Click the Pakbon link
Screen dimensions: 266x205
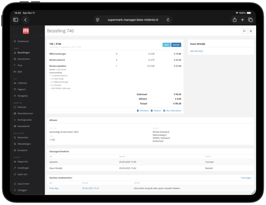[156, 111]
